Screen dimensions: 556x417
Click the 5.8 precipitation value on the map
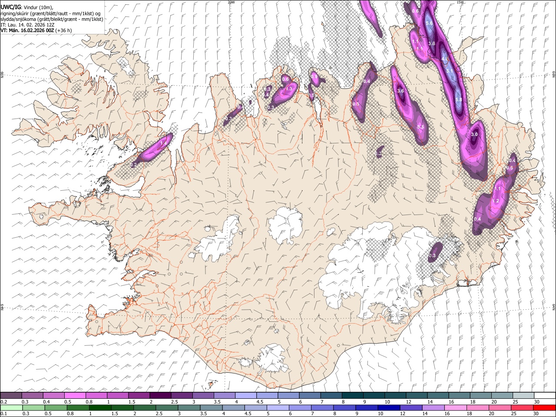(458, 99)
